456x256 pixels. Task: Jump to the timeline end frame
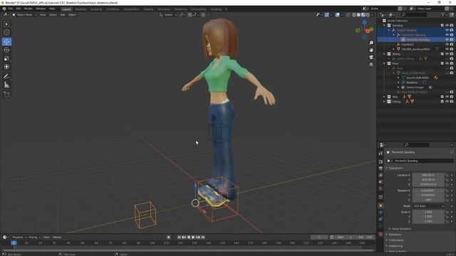pos(203,237)
